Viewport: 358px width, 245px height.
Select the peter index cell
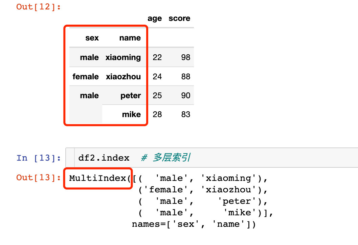[131, 96]
